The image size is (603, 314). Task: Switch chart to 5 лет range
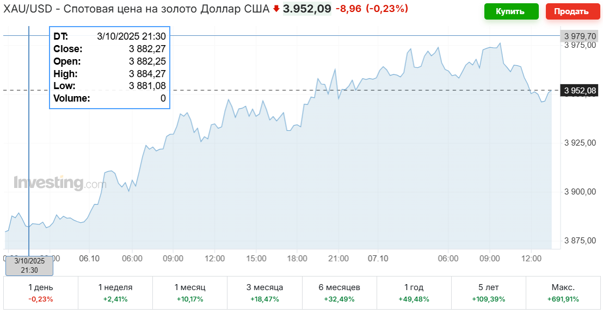point(488,293)
